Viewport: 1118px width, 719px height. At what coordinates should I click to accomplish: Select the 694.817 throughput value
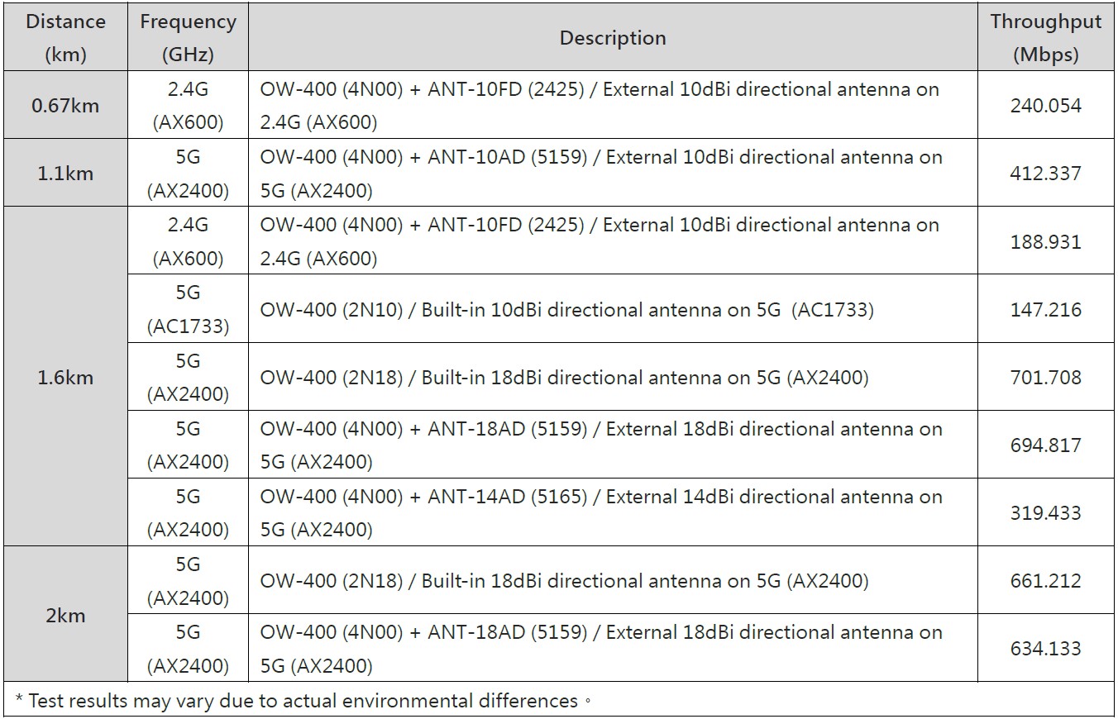(x=1046, y=445)
